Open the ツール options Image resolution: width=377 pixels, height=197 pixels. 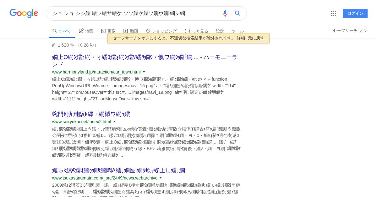[x=238, y=31]
